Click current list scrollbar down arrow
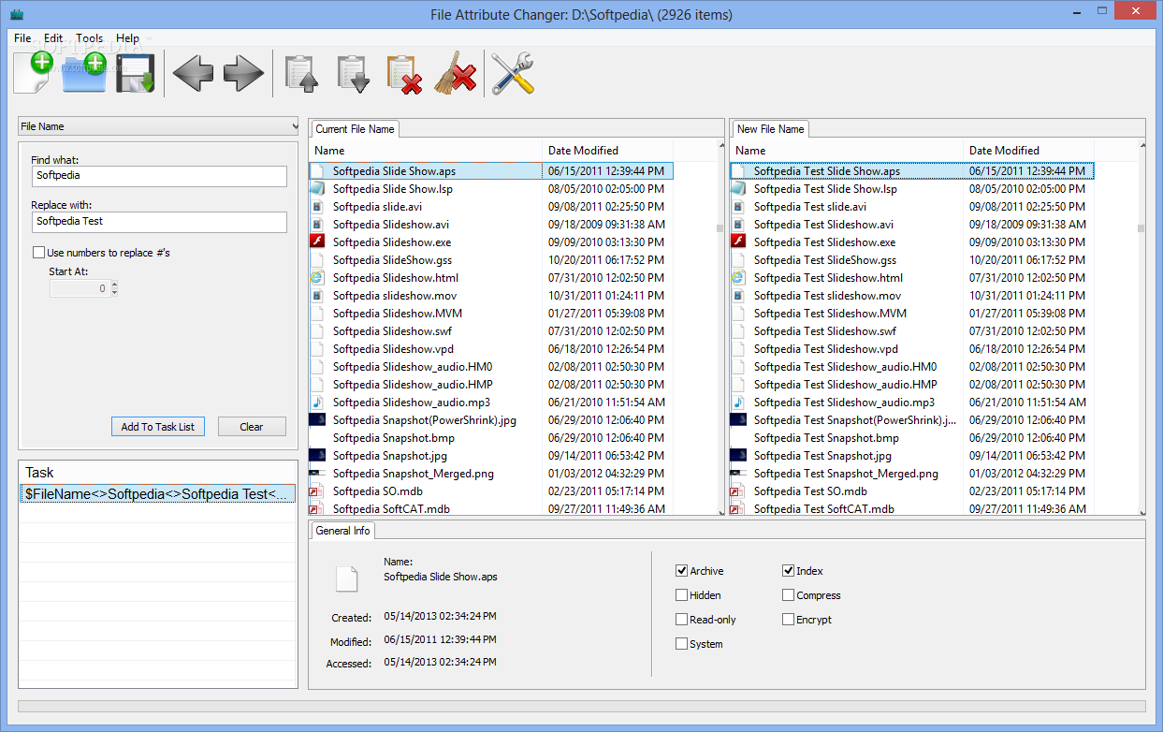Viewport: 1163px width, 732px height. click(x=720, y=512)
